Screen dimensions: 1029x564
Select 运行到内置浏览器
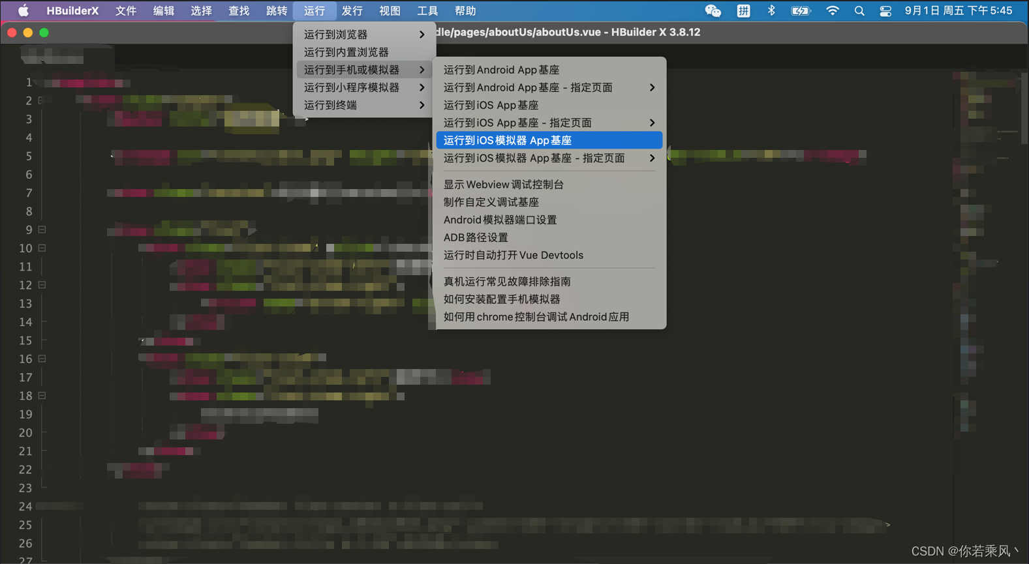point(364,52)
